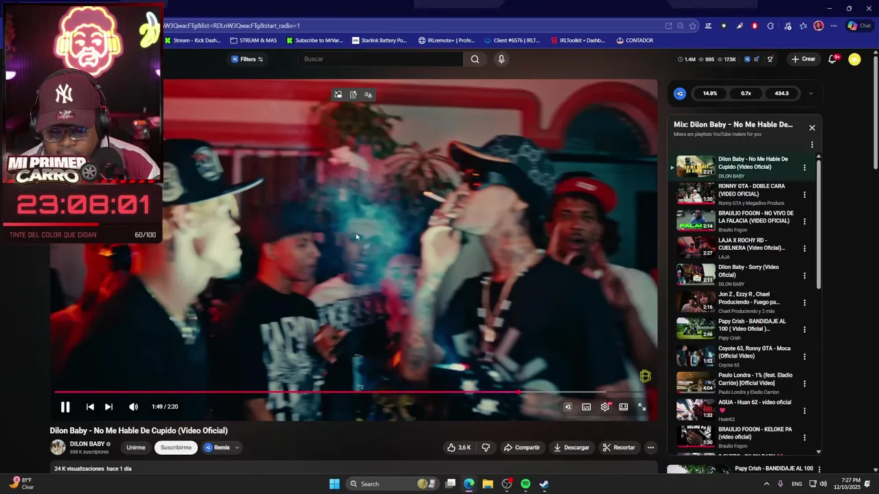
Task: Play Paulo Londra - 1% from playlist
Action: (740, 384)
